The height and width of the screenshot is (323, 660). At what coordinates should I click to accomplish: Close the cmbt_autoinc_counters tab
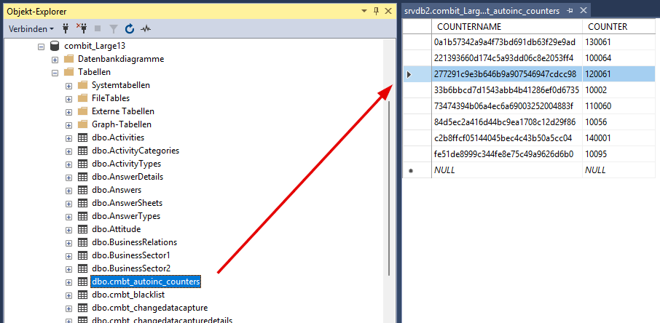click(x=582, y=11)
